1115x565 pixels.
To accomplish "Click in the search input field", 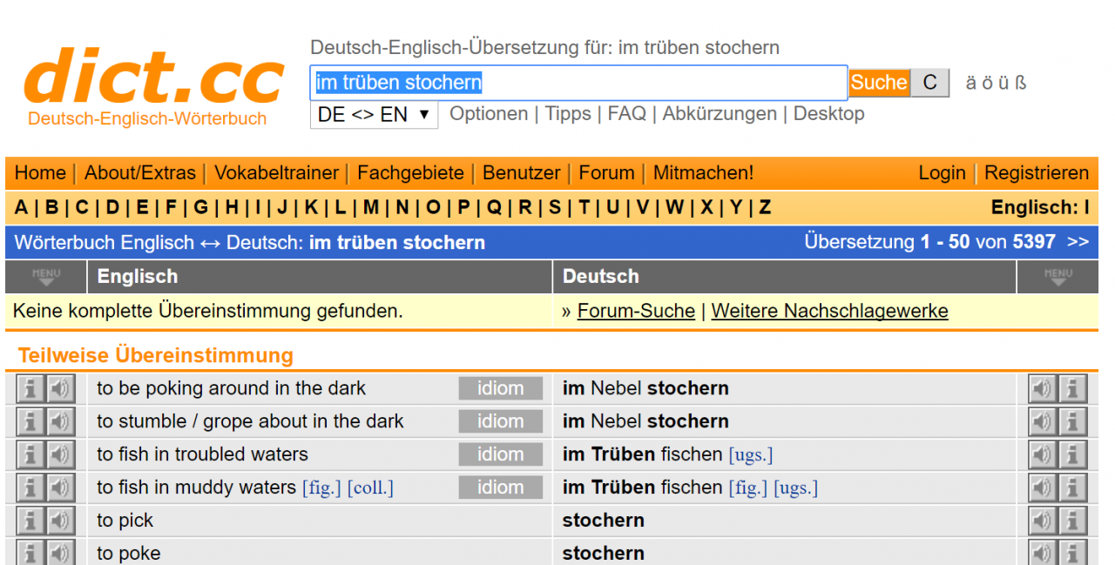I will pyautogui.click(x=579, y=83).
